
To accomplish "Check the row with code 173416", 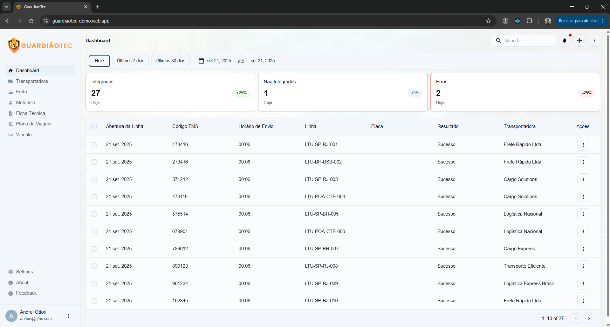I will pyautogui.click(x=94, y=145).
